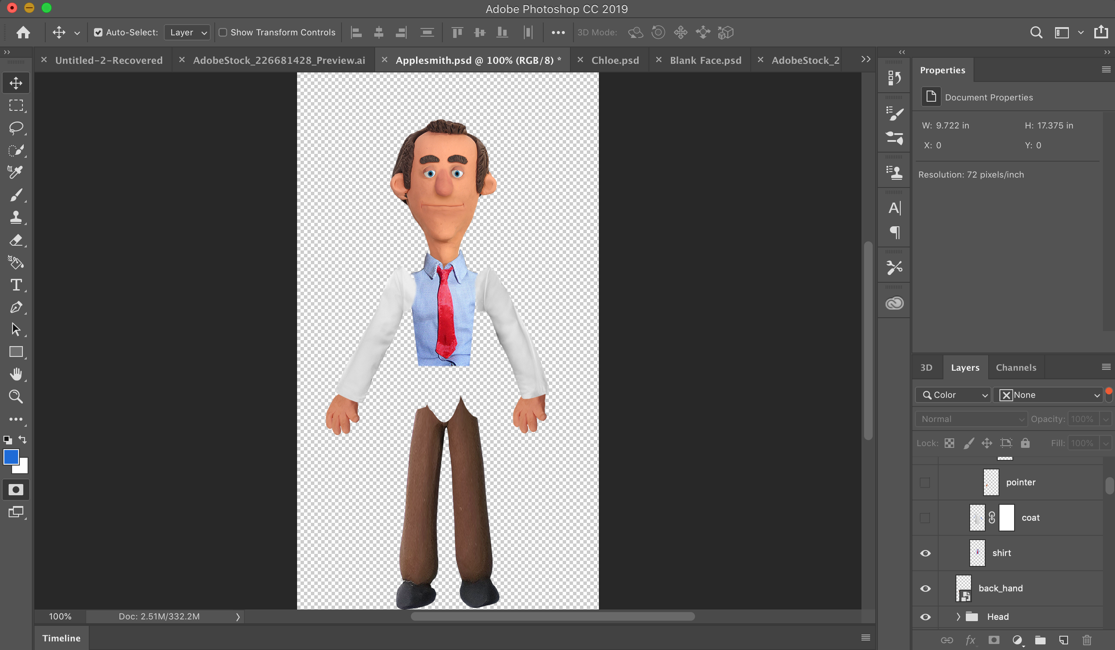Change the screen mode
Screen dimensions: 1115x650
pos(16,512)
